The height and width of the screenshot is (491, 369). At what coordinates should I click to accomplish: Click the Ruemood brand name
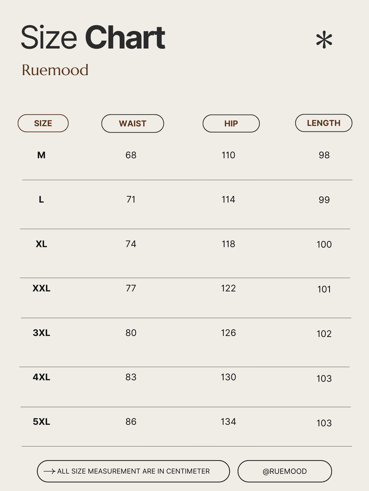click(x=55, y=70)
